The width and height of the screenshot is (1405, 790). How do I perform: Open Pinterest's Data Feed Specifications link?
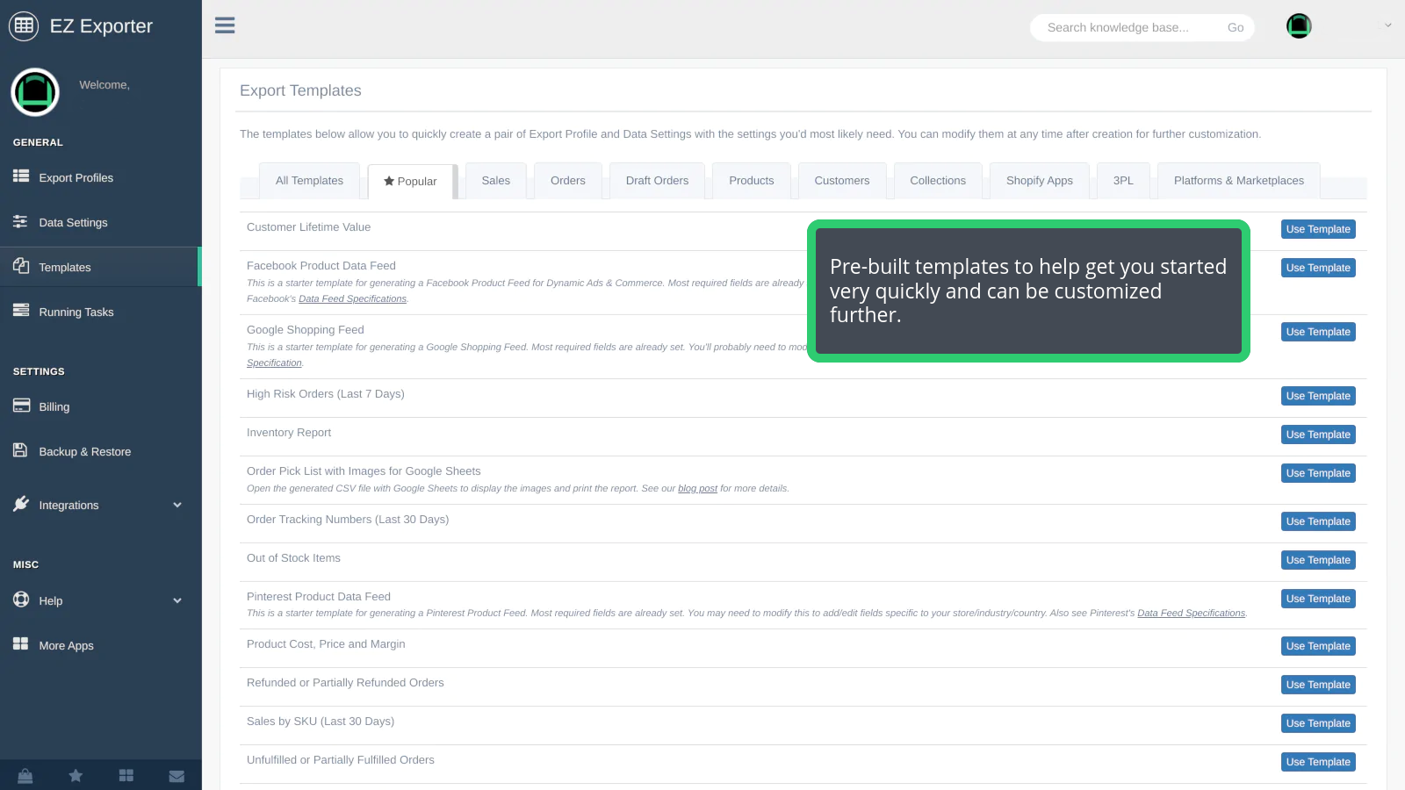coord(1191,614)
